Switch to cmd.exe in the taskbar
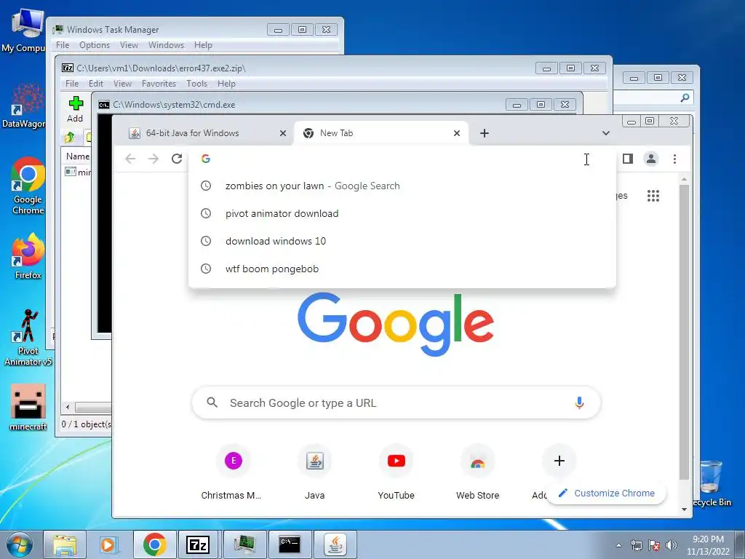 pyautogui.click(x=290, y=544)
